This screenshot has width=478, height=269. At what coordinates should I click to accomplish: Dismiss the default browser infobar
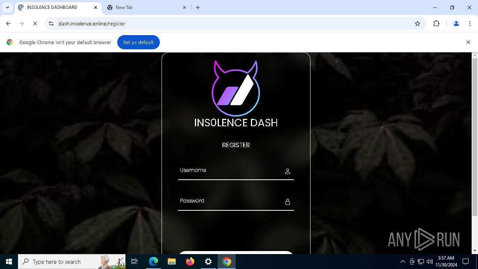(468, 42)
